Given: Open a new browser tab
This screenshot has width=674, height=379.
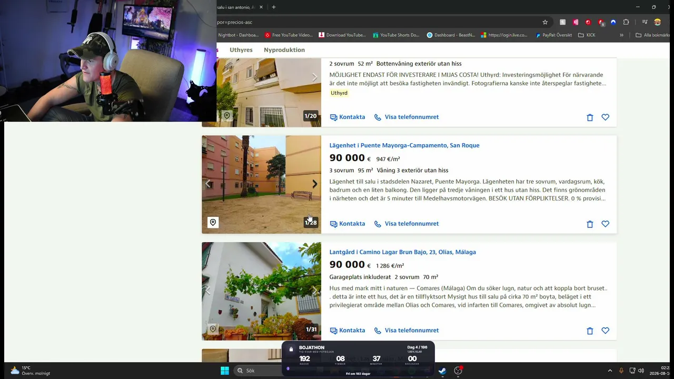Looking at the screenshot, I should coord(274,7).
